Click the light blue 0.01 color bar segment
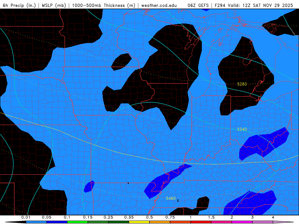This screenshot has height=224, width=299. click(x=36, y=222)
